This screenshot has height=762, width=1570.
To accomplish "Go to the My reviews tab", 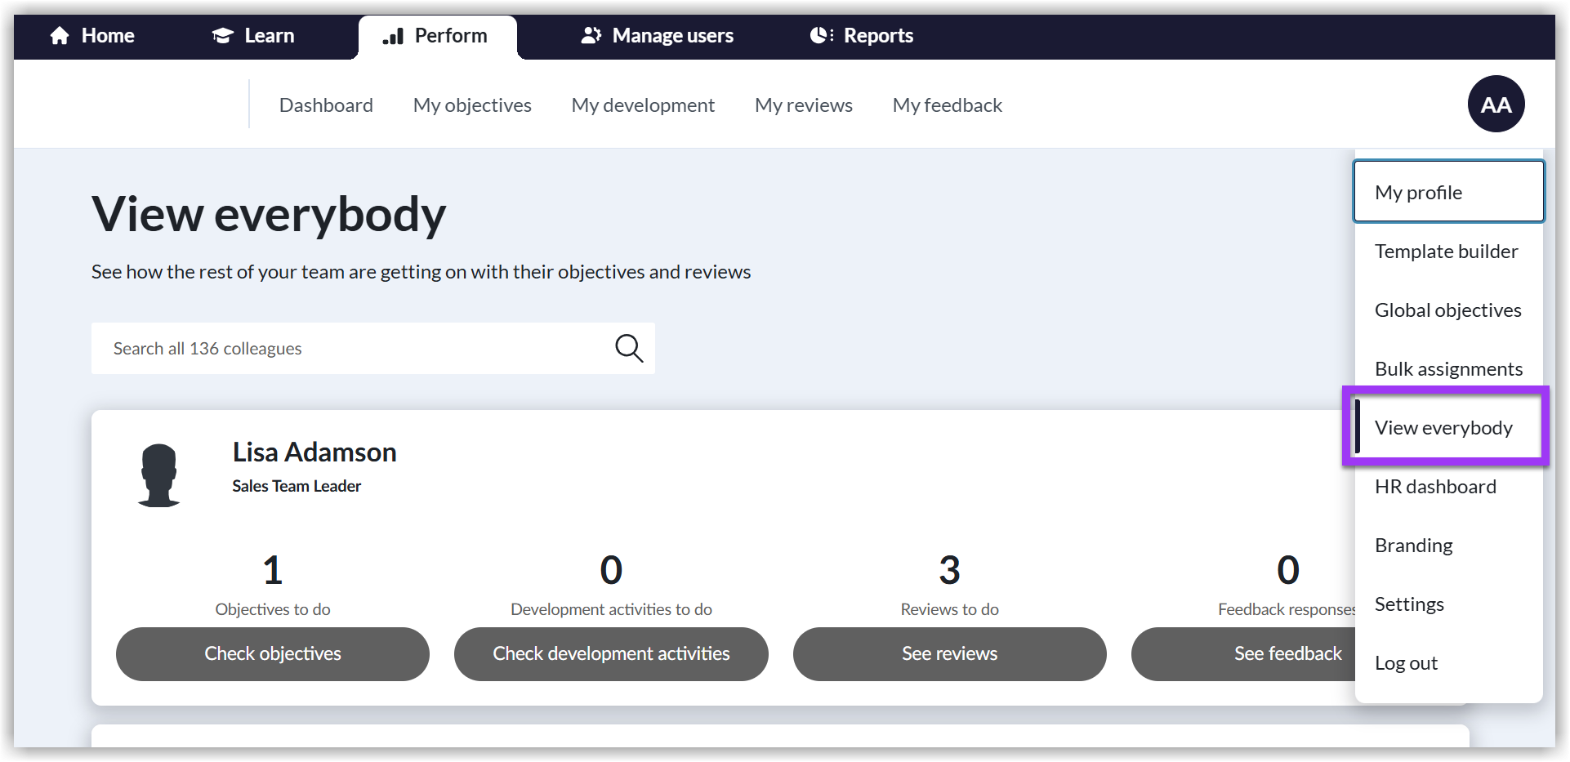I will click(803, 105).
